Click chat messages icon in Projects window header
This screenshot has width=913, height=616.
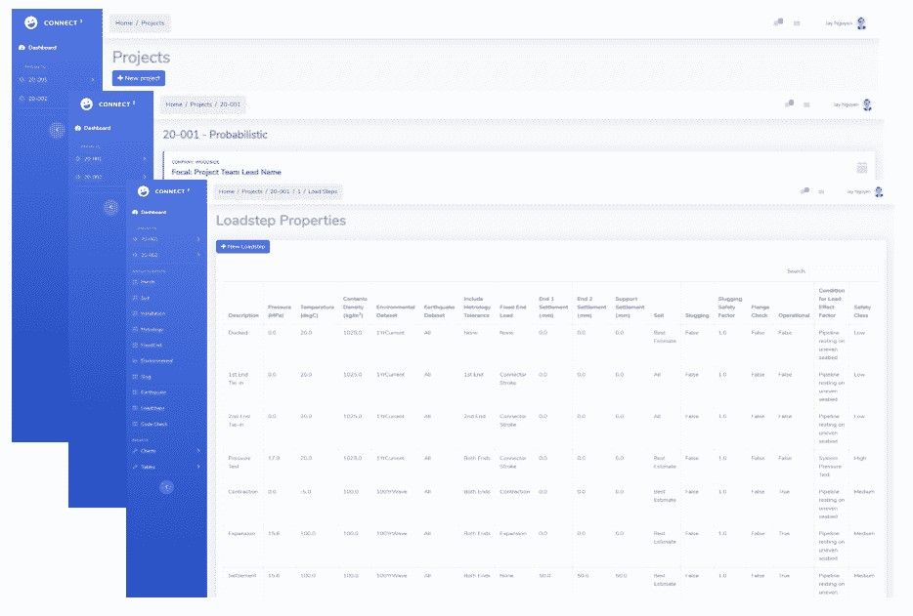pyautogui.click(x=778, y=22)
